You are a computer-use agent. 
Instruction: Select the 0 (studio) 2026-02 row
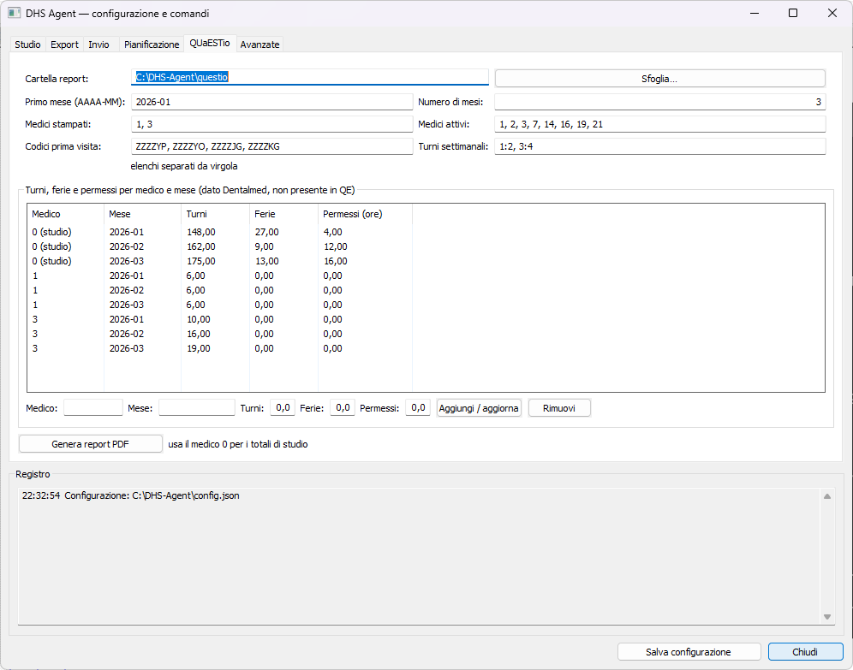click(220, 246)
